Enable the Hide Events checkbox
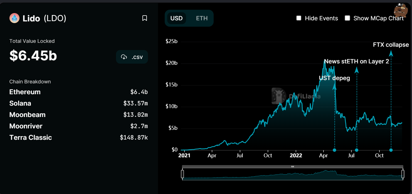 (x=299, y=18)
